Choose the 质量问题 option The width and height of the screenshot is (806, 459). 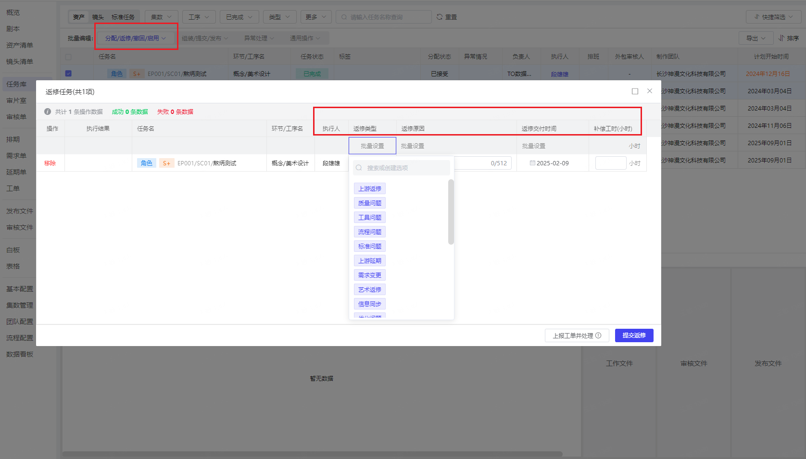pyautogui.click(x=370, y=203)
